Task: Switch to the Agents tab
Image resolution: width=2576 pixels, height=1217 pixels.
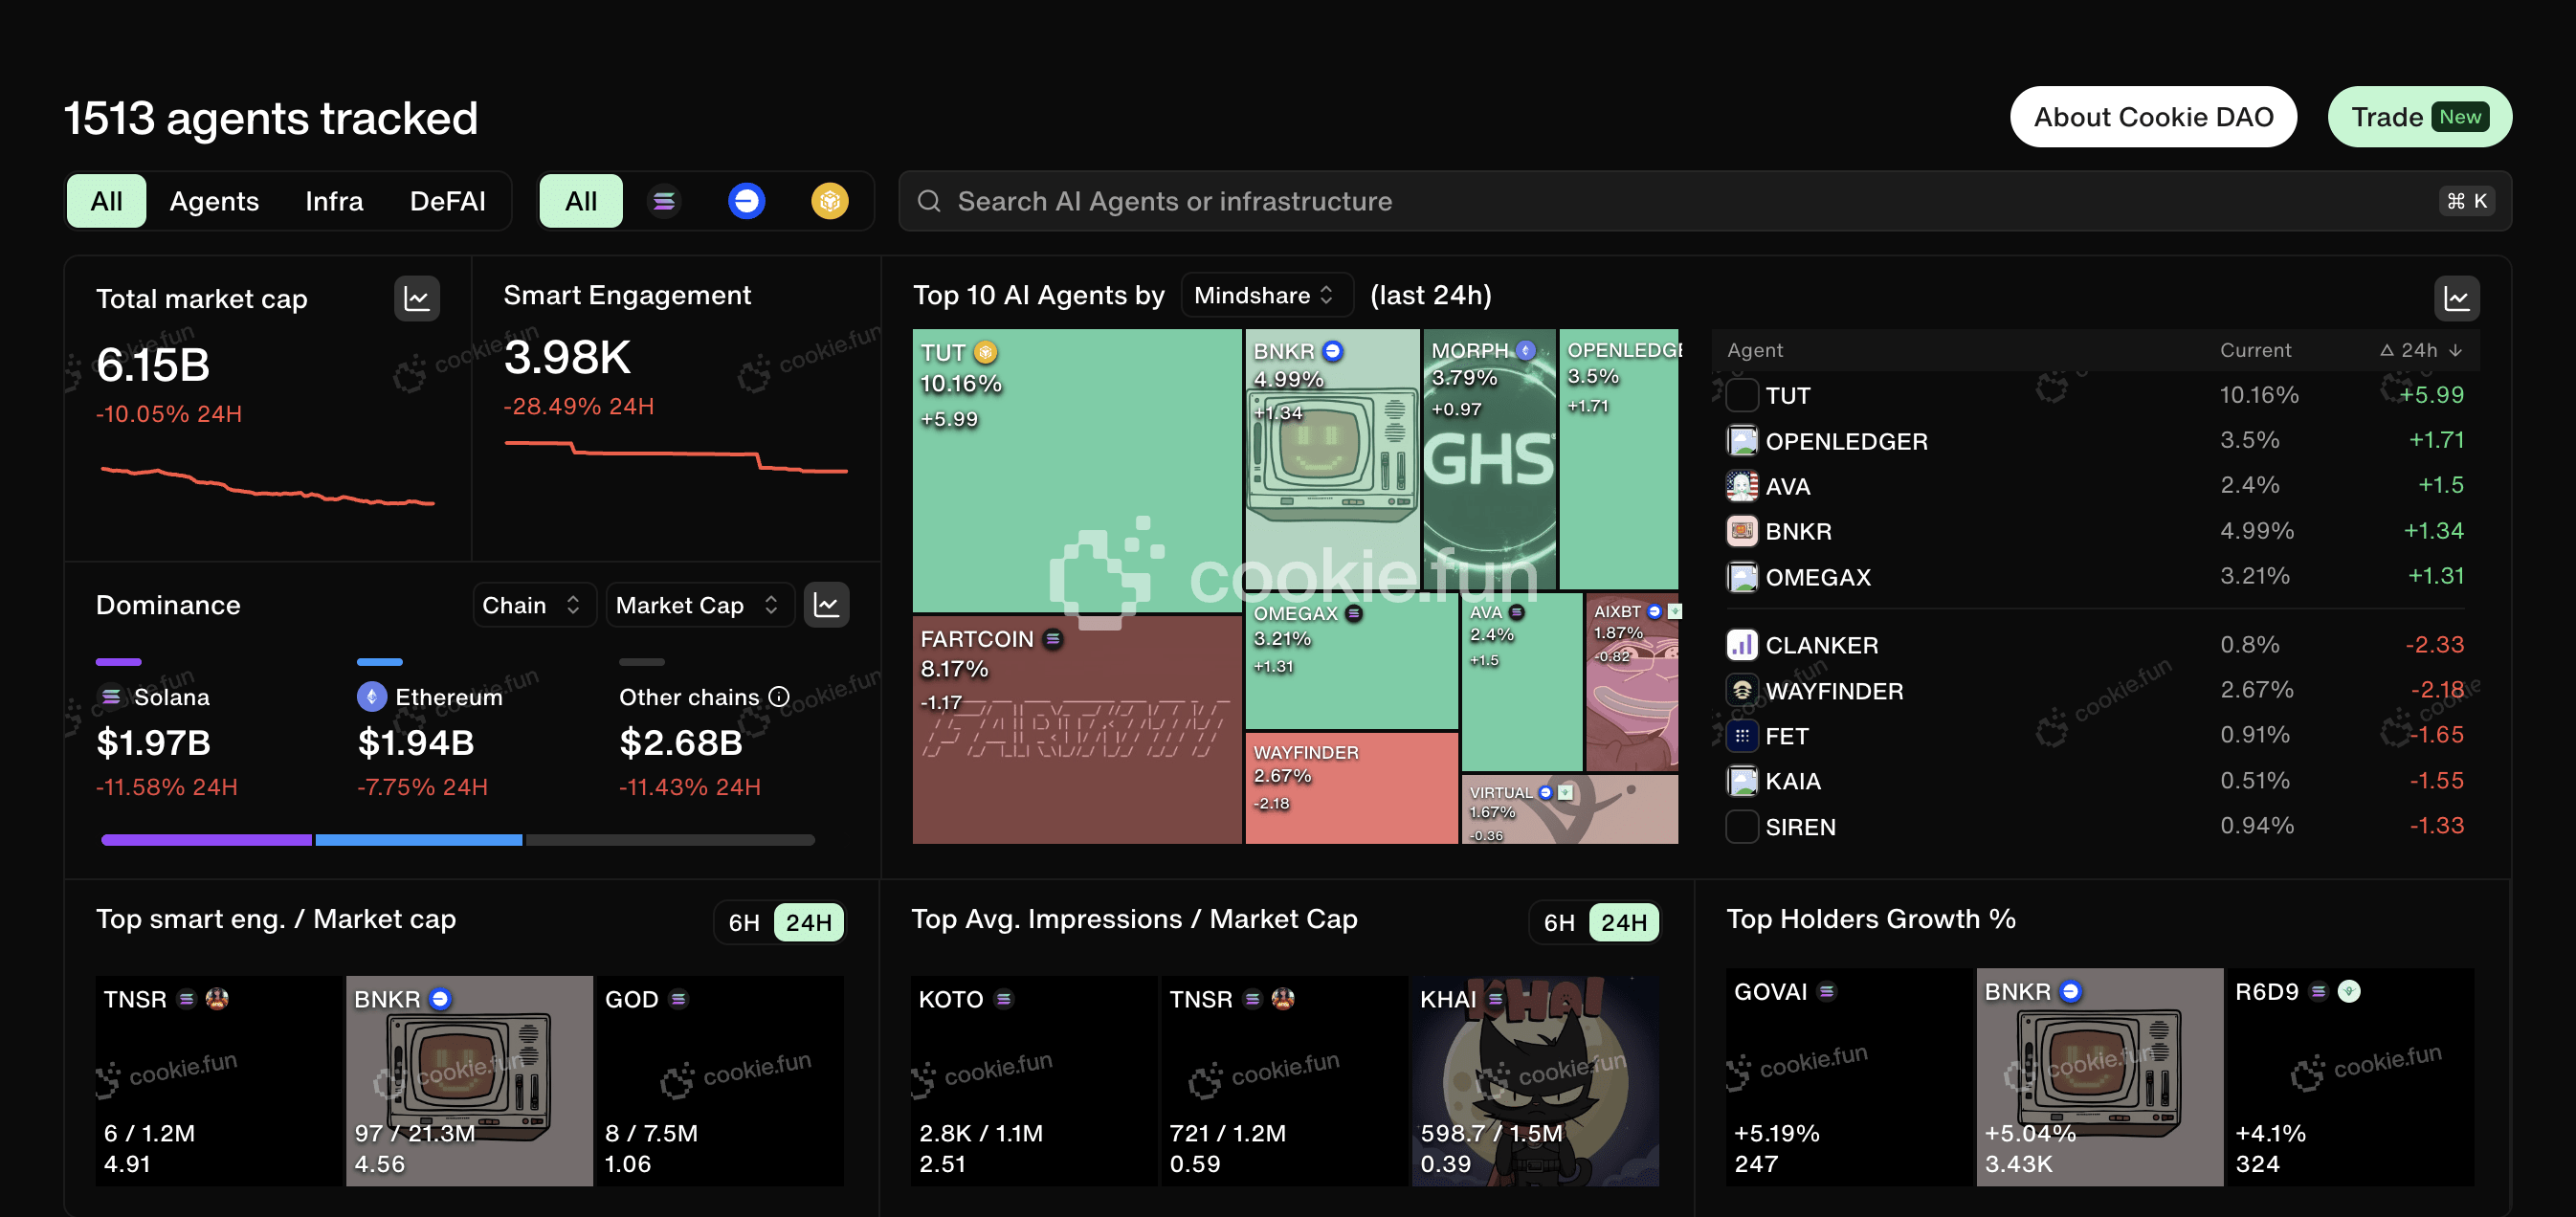Action: 214,201
